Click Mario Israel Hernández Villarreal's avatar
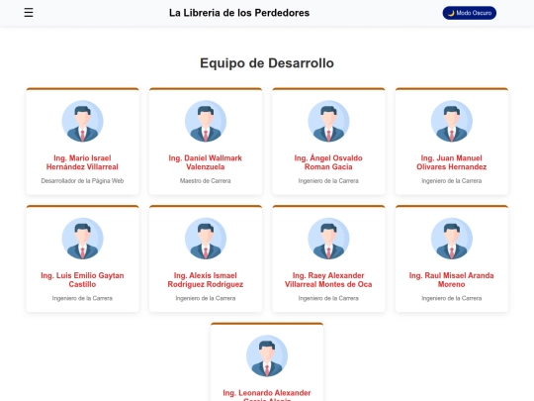This screenshot has width=534, height=401. click(x=82, y=121)
